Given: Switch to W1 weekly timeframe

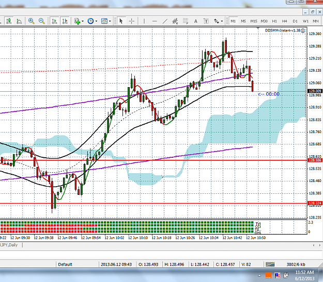Looking at the screenshot, I should [x=305, y=21].
